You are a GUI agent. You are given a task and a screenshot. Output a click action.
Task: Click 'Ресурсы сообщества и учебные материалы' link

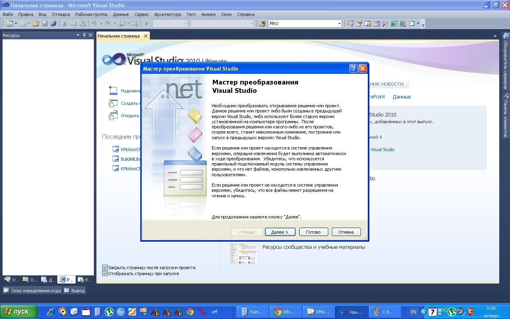coord(314,247)
